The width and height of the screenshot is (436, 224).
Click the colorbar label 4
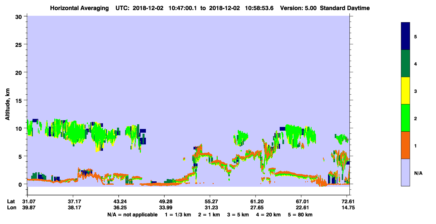click(x=416, y=63)
